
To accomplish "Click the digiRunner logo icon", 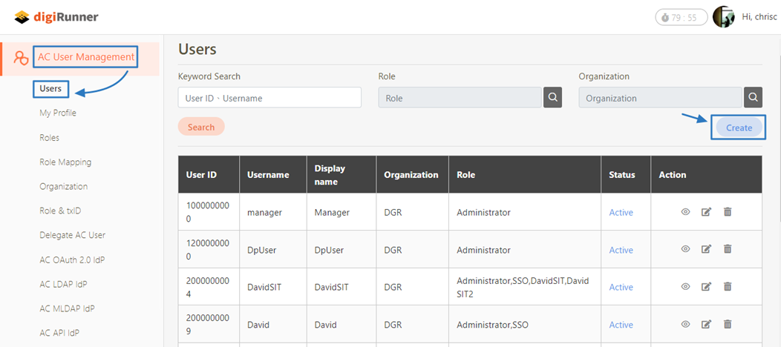I will coord(22,17).
